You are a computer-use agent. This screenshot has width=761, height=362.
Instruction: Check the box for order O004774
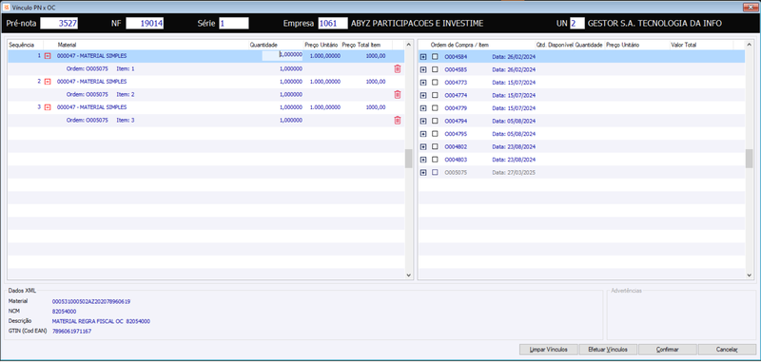coord(435,95)
